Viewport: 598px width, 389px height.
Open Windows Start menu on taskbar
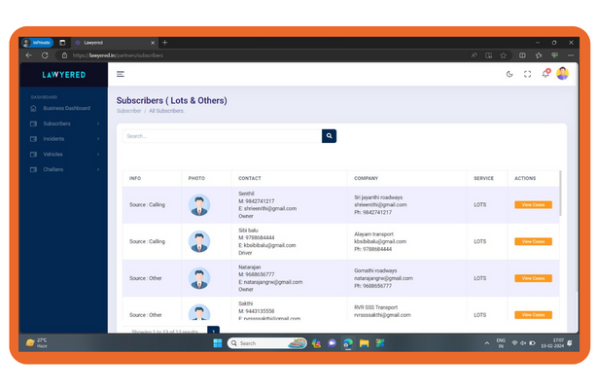[x=219, y=343]
